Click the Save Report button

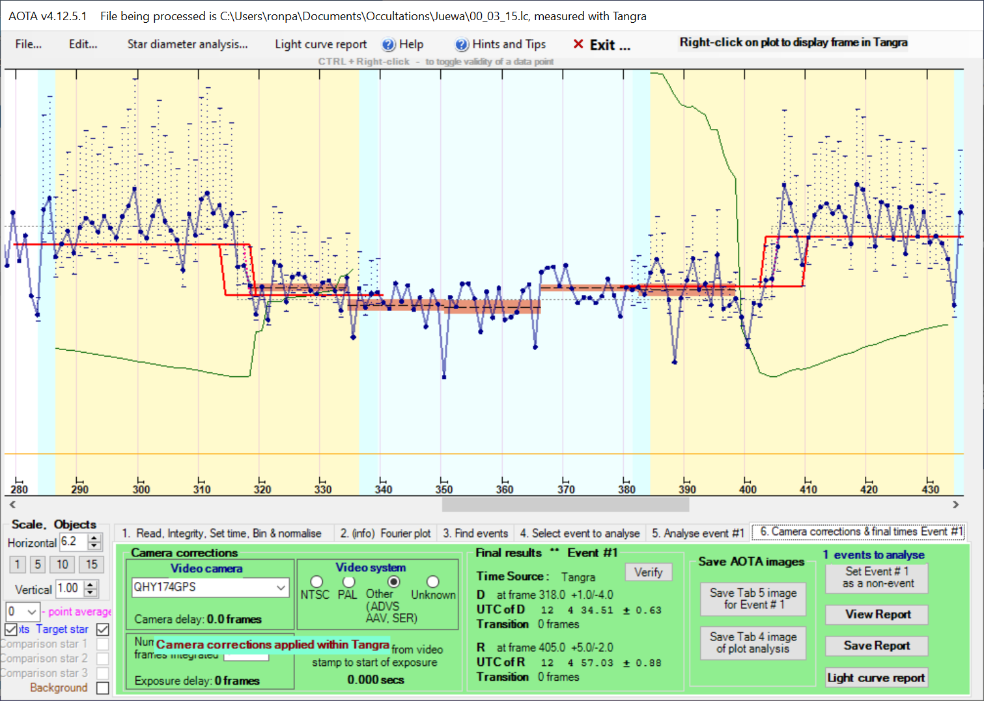(x=877, y=646)
